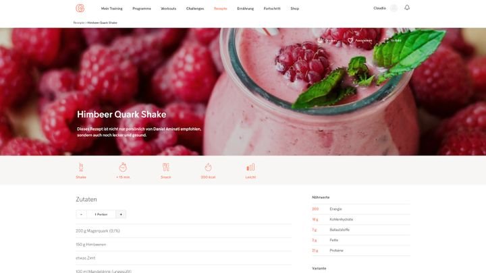Screen dimensions: 486x273
Task: Select the Ernährung navigation item
Action: (246, 9)
